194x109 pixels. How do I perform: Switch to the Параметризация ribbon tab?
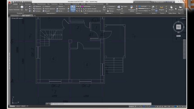point(41,4)
